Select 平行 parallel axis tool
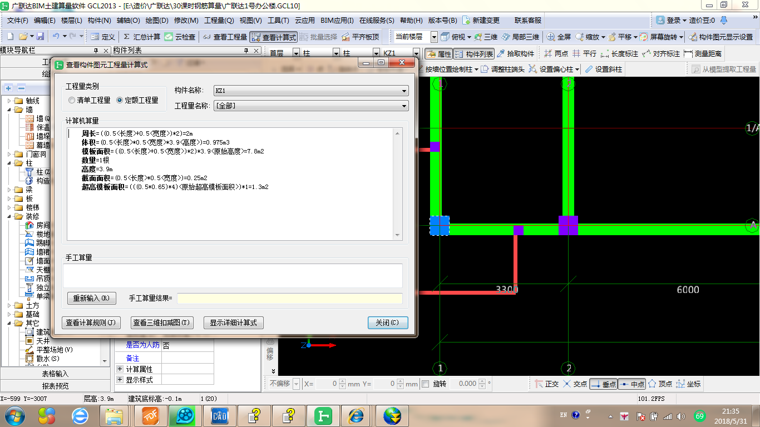This screenshot has height=427, width=760. (x=584, y=54)
